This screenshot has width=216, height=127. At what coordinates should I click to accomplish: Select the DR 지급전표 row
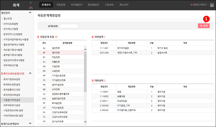click(x=61, y=66)
